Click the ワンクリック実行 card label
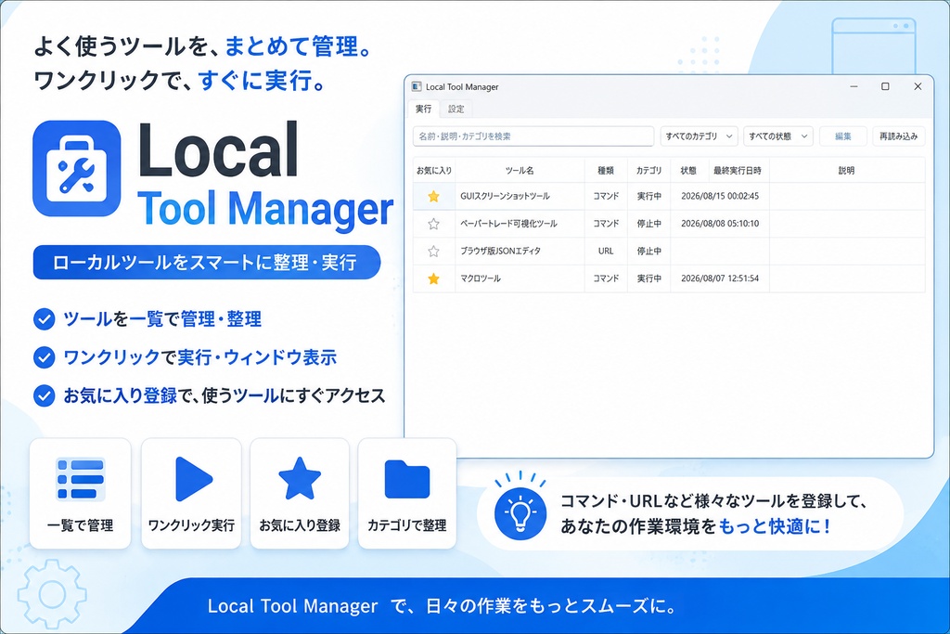Viewport: 950px width, 634px height. pos(191,525)
